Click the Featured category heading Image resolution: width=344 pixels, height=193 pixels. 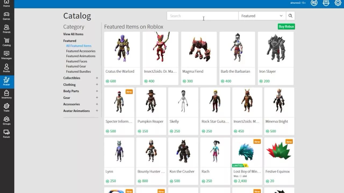pyautogui.click(x=70, y=41)
